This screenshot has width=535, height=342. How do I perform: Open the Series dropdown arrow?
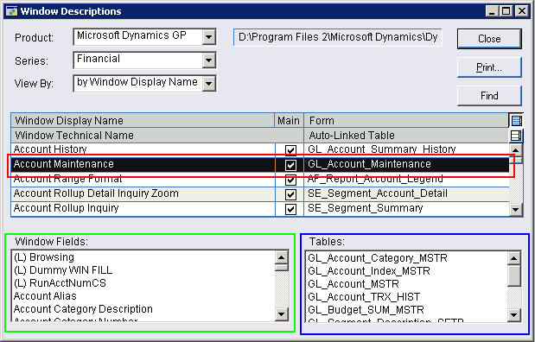coord(208,60)
